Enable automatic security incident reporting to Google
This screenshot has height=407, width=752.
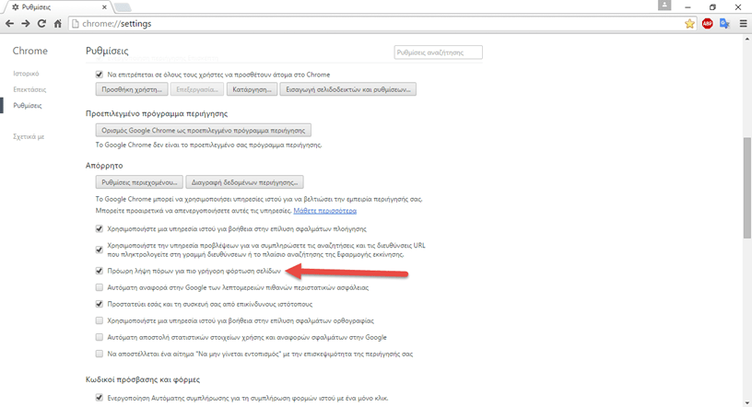pyautogui.click(x=100, y=287)
